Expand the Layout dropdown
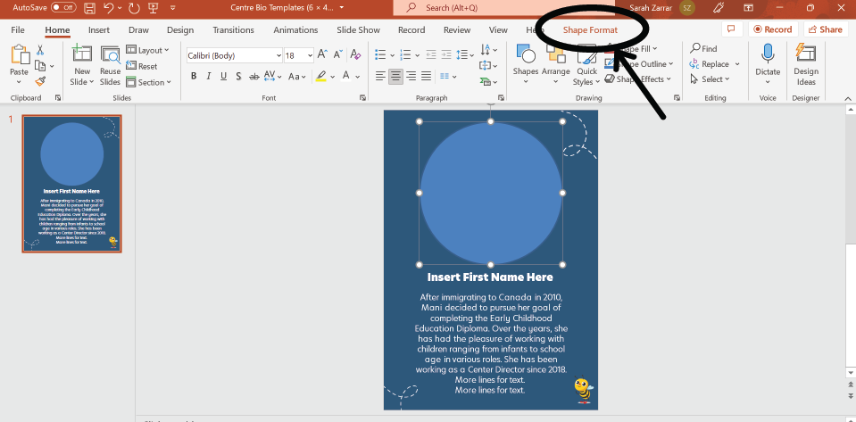 (x=150, y=51)
